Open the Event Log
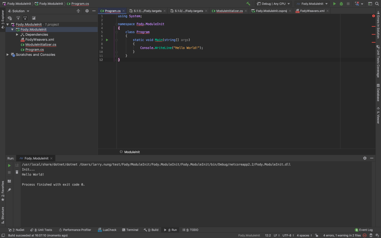Image resolution: width=381 pixels, height=238 pixels. click(364, 230)
